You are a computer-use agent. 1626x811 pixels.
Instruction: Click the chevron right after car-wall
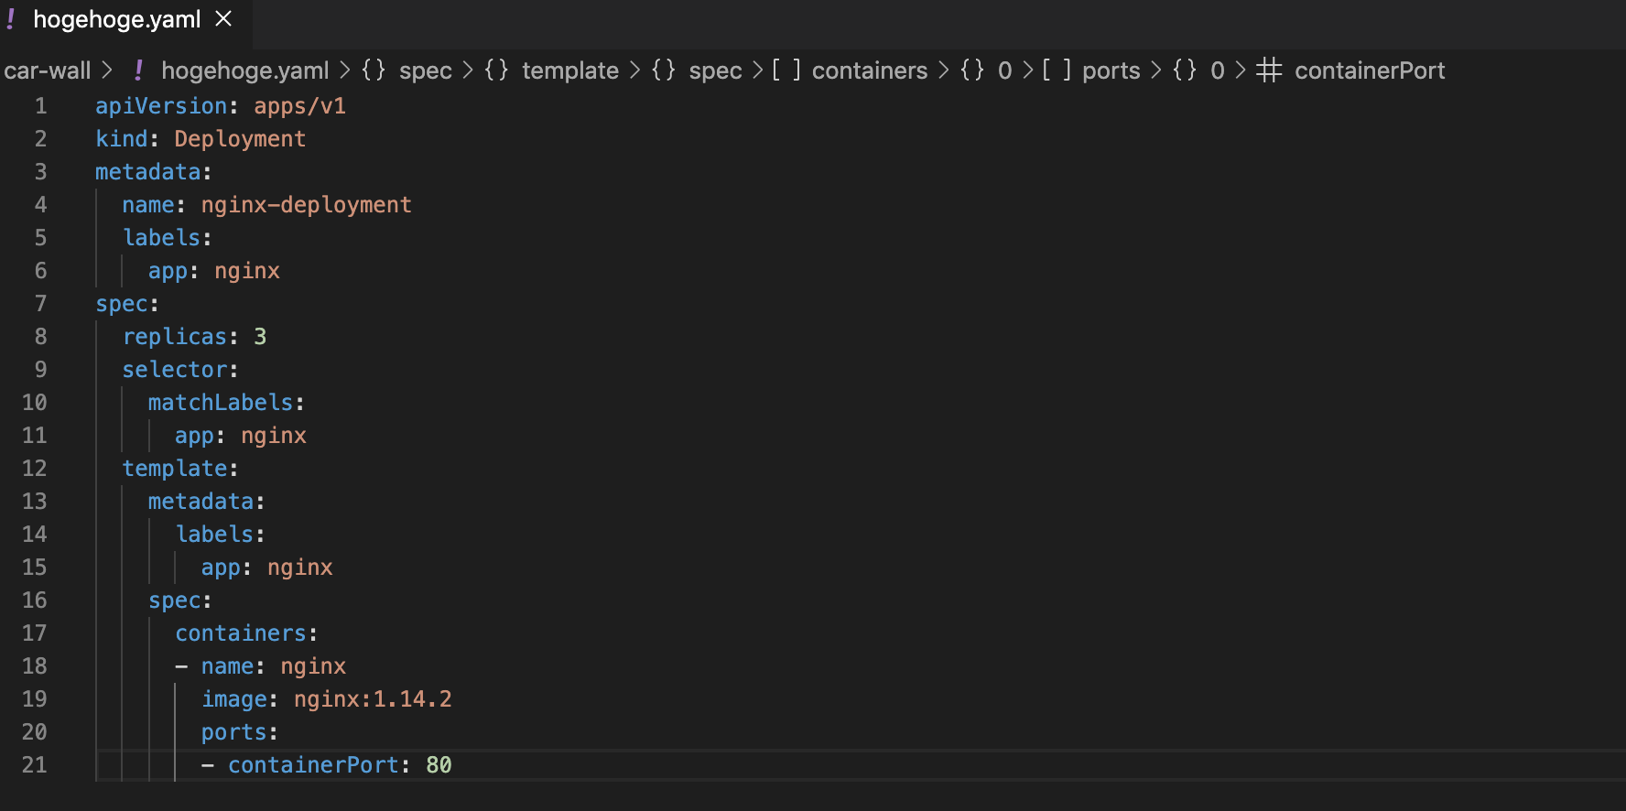click(x=107, y=70)
